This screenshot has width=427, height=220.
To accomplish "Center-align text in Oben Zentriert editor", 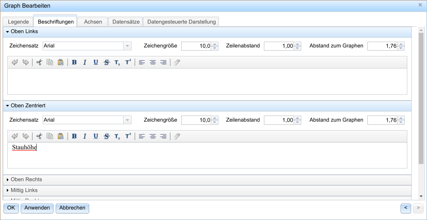I will [153, 137].
